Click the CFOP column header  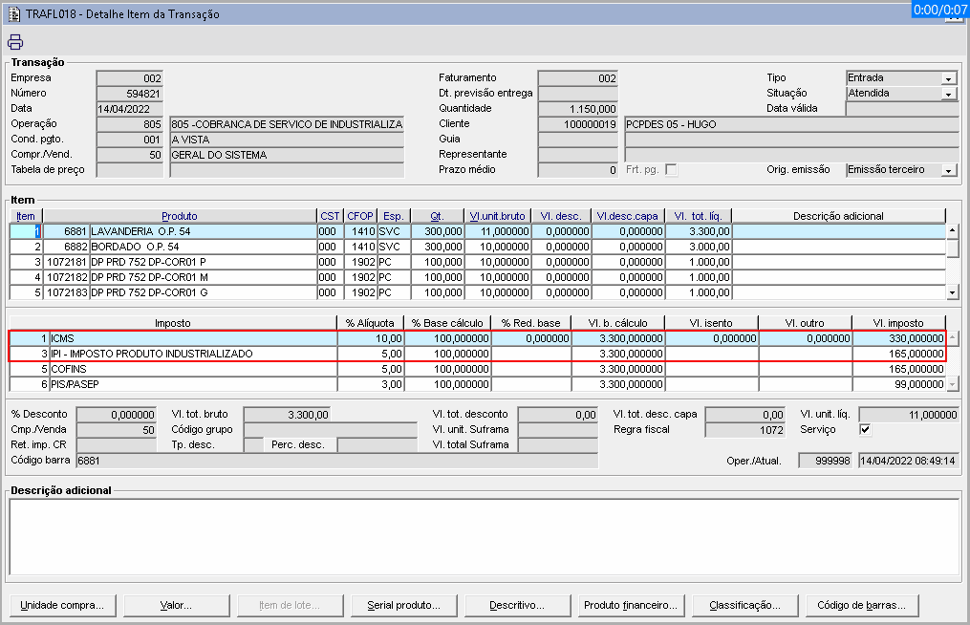[360, 216]
